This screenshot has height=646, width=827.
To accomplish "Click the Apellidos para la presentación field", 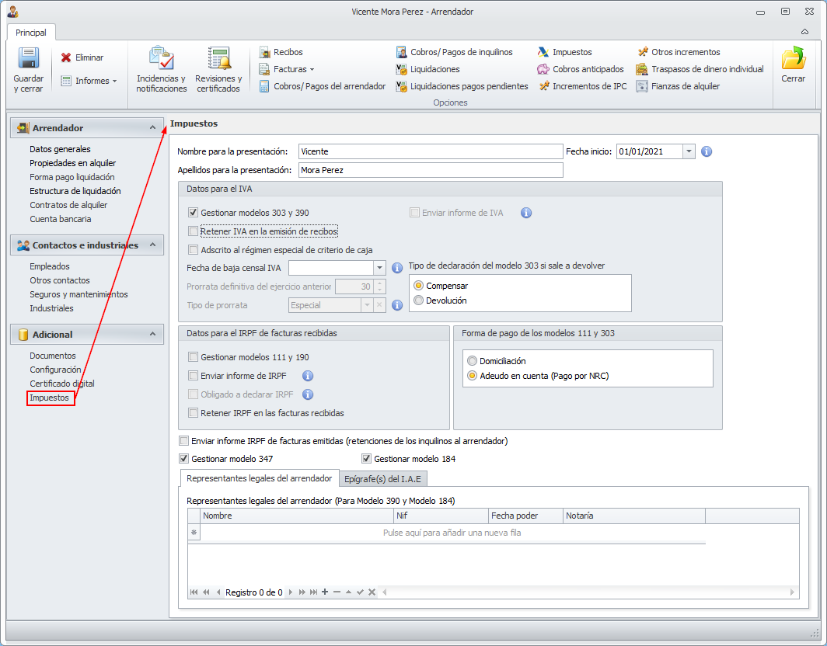I will [x=431, y=170].
